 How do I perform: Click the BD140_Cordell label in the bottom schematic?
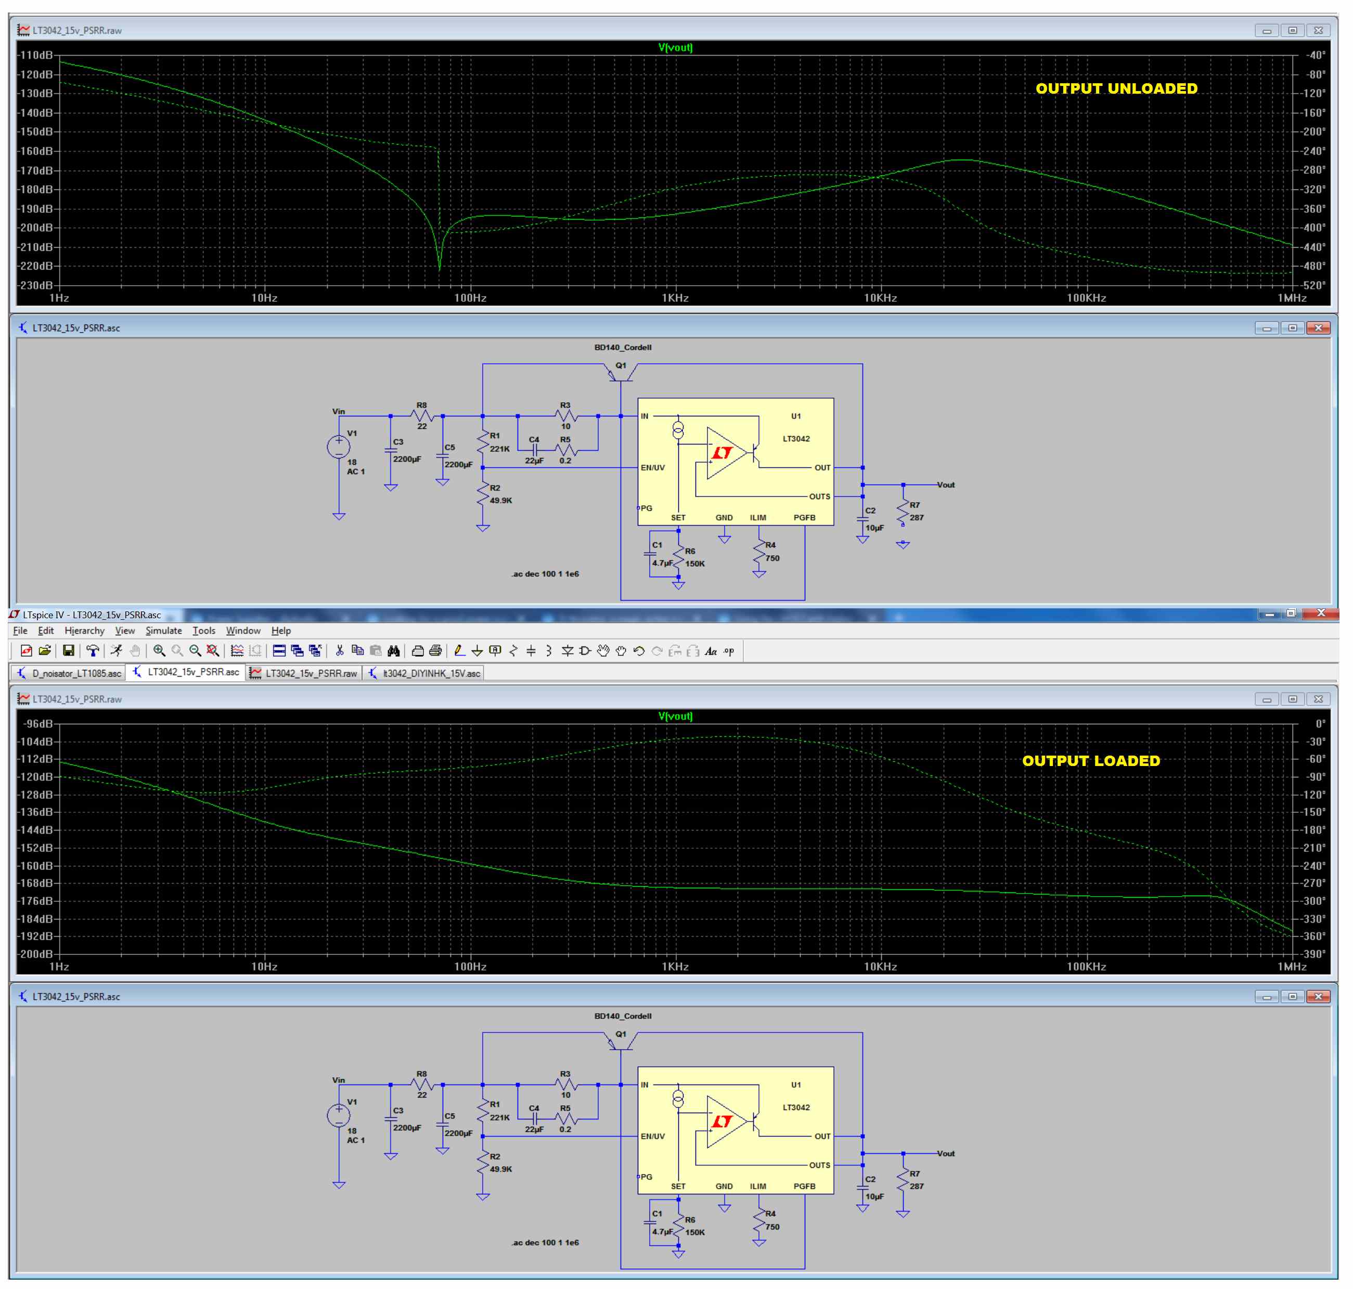coord(623,1015)
